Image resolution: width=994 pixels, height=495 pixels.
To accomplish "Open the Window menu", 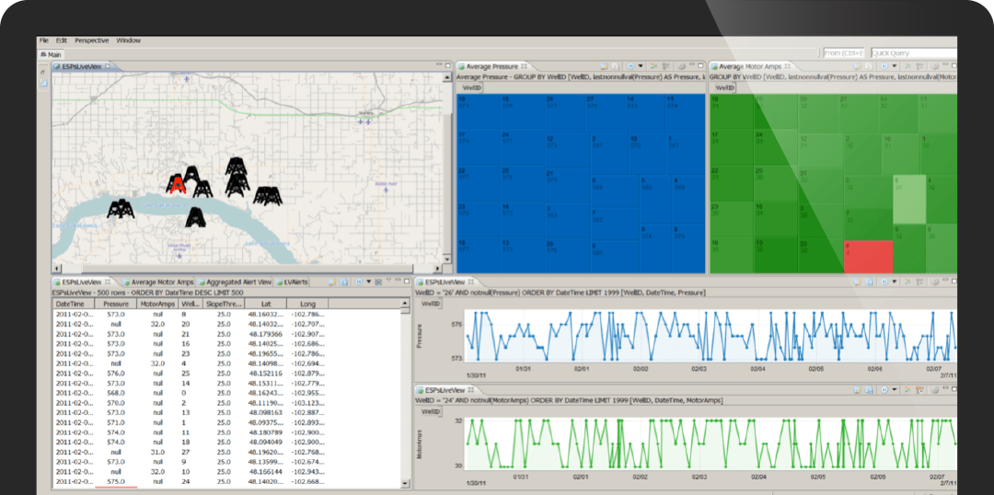I will pyautogui.click(x=129, y=40).
